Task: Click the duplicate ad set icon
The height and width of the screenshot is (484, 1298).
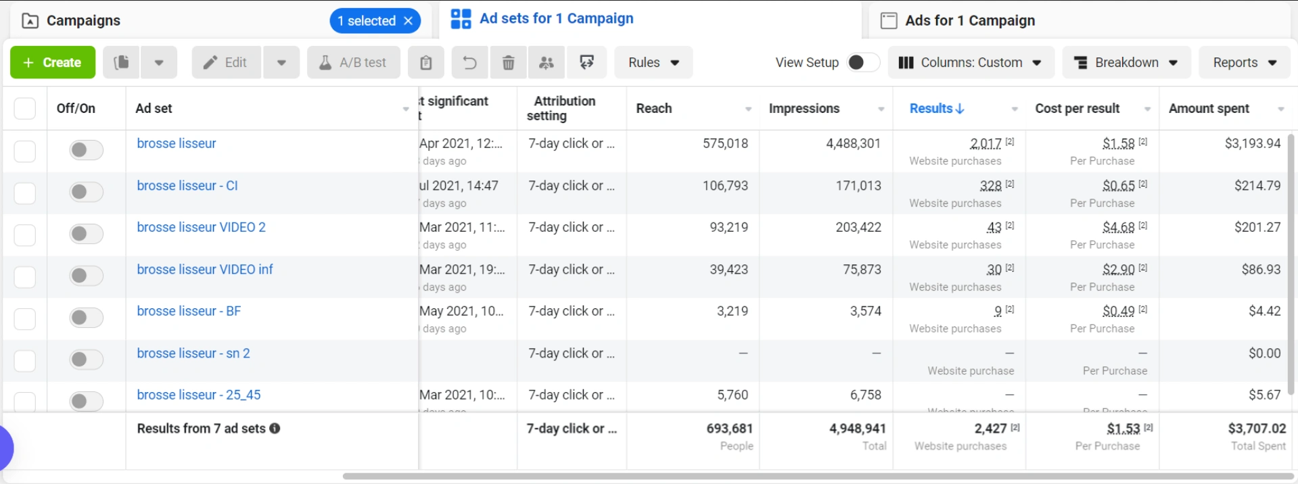Action: tap(122, 63)
